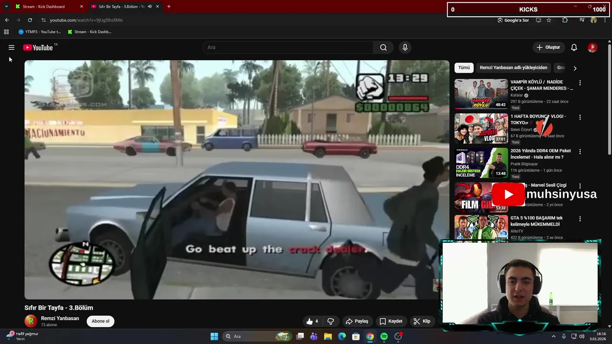Go back in browser history
Viewport: 612px width, 344px height.
[7, 20]
